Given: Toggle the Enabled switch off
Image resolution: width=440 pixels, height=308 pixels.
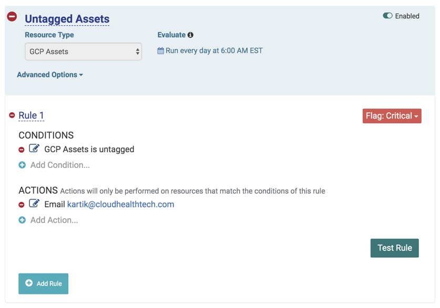Looking at the screenshot, I should [387, 16].
